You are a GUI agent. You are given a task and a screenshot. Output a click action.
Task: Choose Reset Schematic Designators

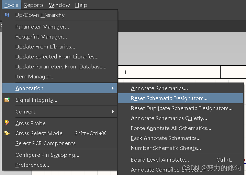pos(181,98)
